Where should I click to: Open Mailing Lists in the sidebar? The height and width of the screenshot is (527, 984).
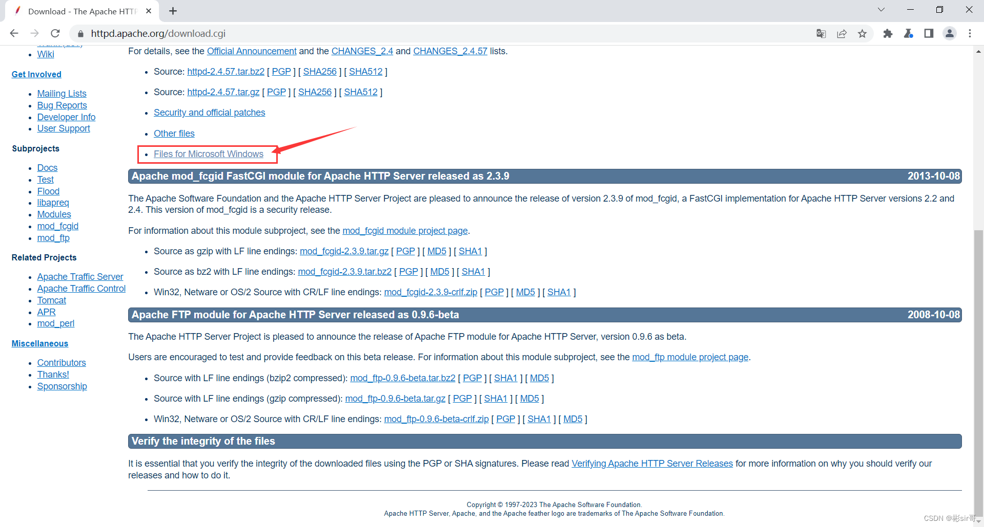click(62, 94)
